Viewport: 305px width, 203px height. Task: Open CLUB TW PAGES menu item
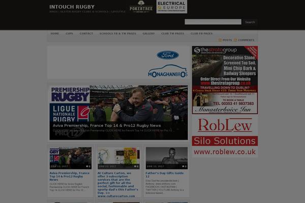tap(172, 33)
